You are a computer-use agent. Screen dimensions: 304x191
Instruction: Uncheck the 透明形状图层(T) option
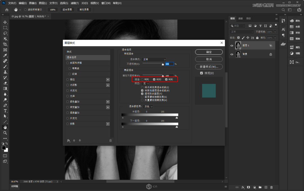(x=142, y=94)
